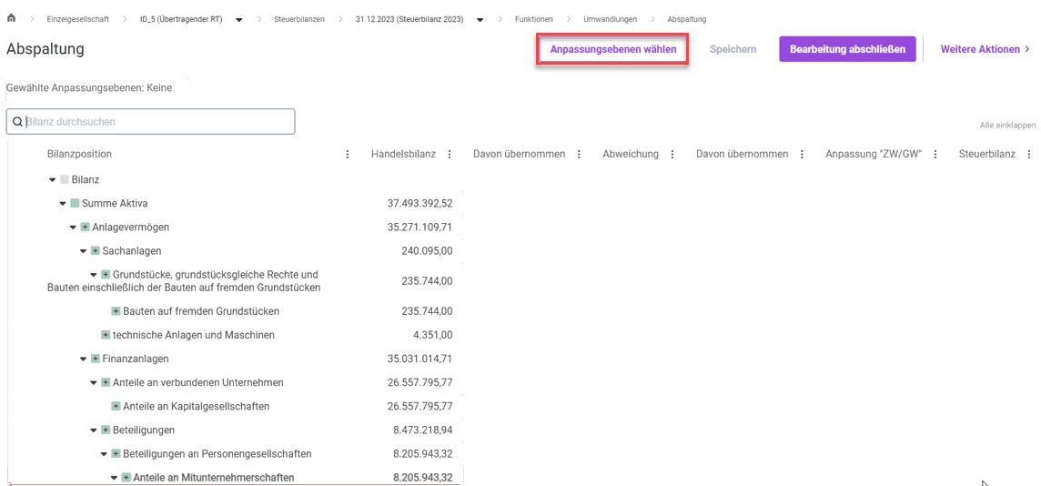Click in the Bilanz durchsuchen search field
The height and width of the screenshot is (486, 1041).
coord(155,122)
